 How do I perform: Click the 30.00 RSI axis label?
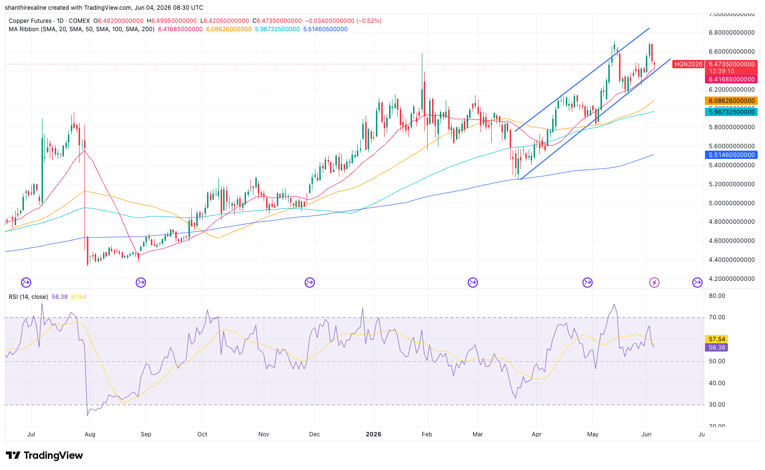717,405
